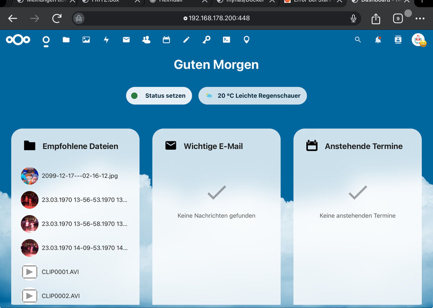The image size is (433, 308).
Task: Click the private browsing icon in address bar
Action: coord(79,19)
